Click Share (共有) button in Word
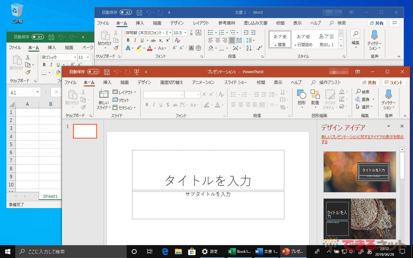Screen dimensions: 413x258 coord(377,23)
